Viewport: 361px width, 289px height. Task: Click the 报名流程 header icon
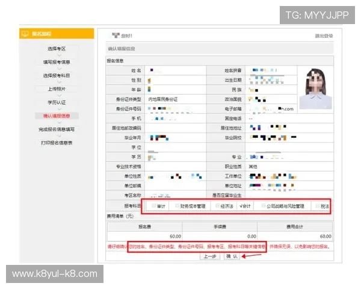point(25,34)
